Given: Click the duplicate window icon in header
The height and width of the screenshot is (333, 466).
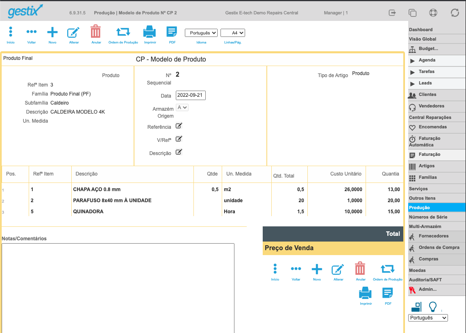Looking at the screenshot, I should (x=412, y=13).
